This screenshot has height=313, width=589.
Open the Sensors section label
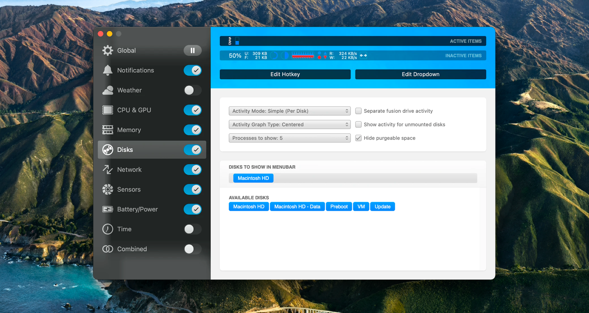129,189
